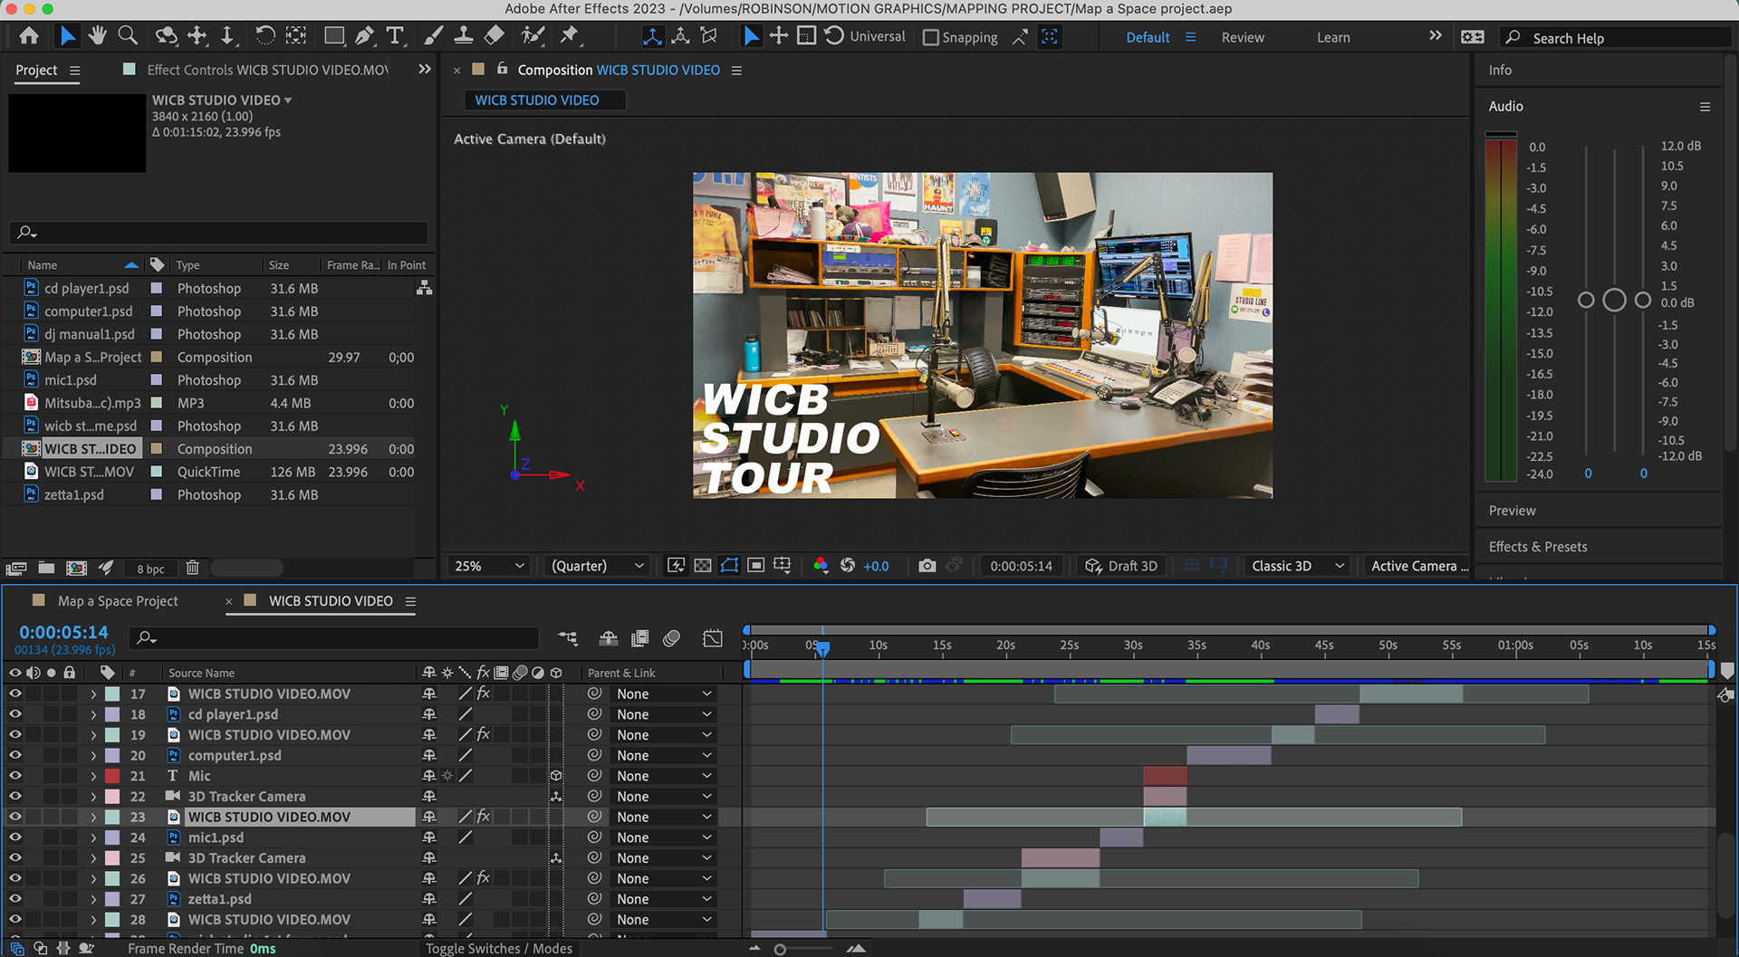The image size is (1739, 957).
Task: Select the Review workspace
Action: pos(1243,37)
